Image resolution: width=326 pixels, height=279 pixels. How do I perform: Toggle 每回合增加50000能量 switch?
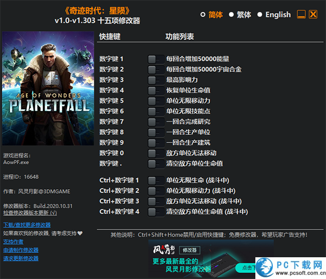pos(156,59)
